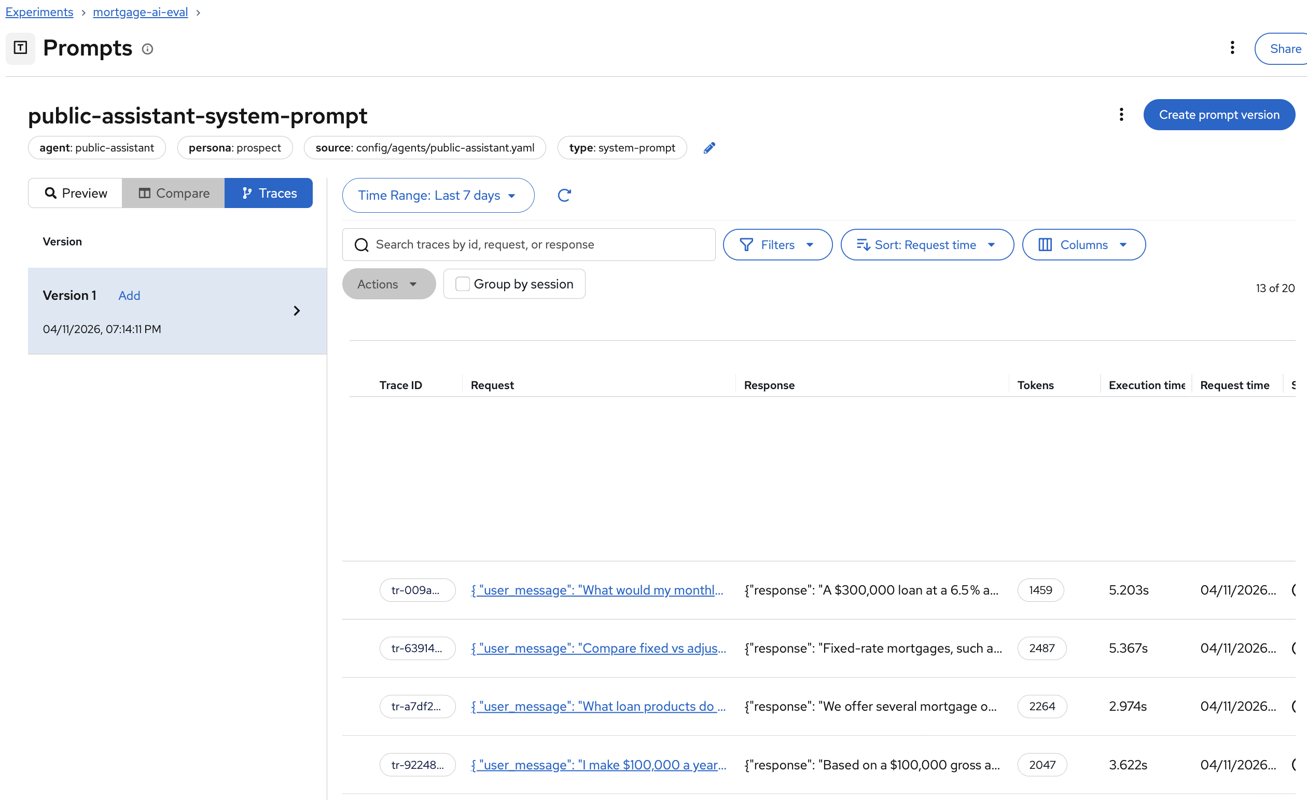Click the Add link next to Version 1
The height and width of the screenshot is (800, 1307).
coord(129,296)
